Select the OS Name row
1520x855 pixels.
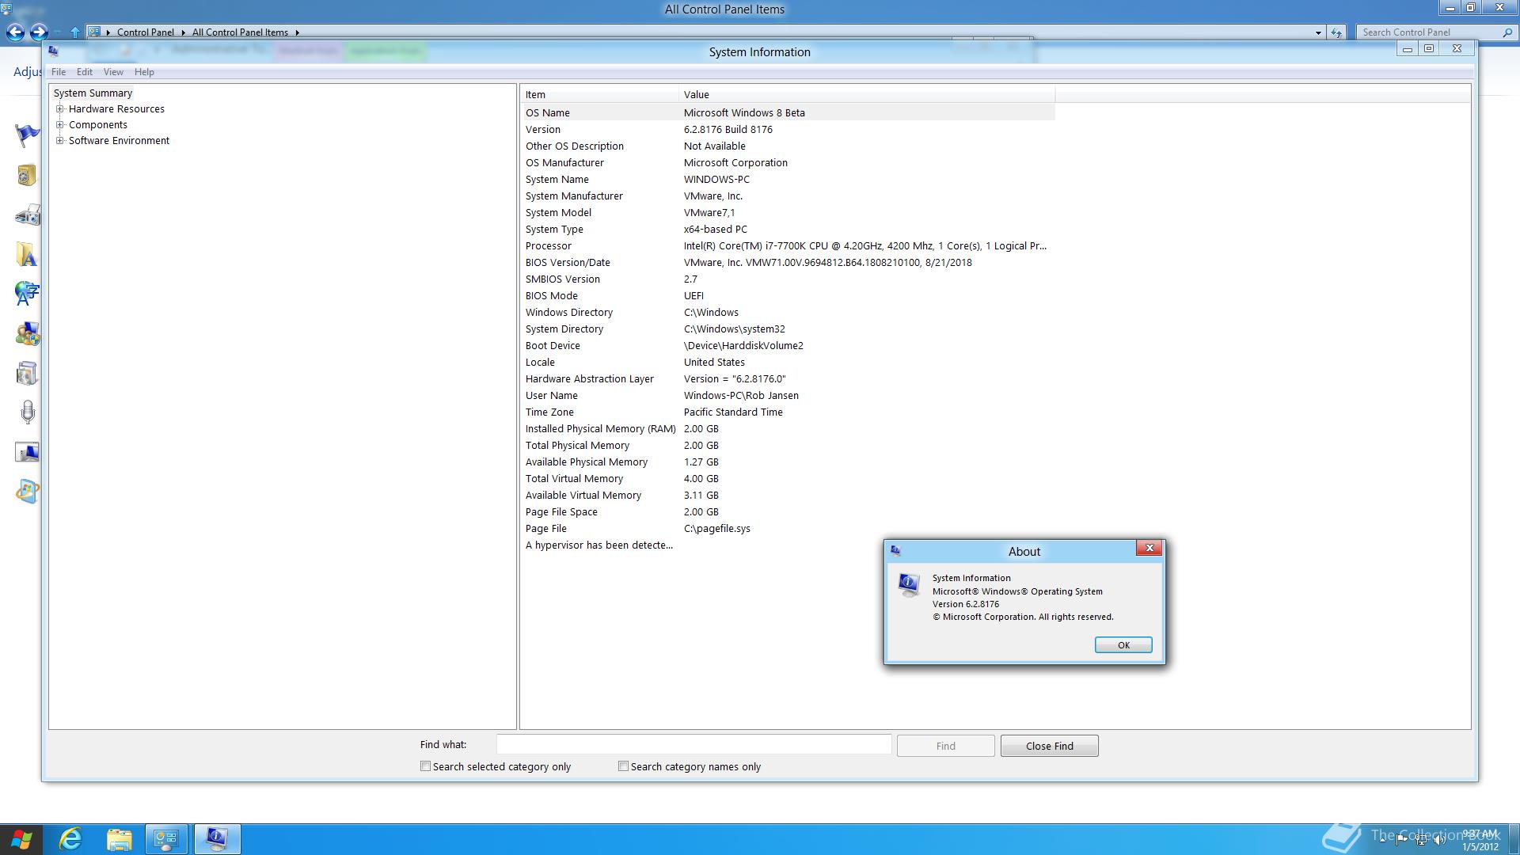[788, 112]
